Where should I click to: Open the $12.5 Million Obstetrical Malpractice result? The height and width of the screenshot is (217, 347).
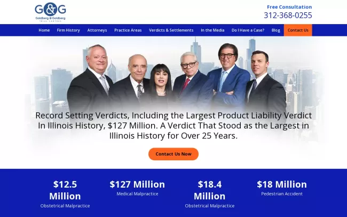[x=65, y=194]
